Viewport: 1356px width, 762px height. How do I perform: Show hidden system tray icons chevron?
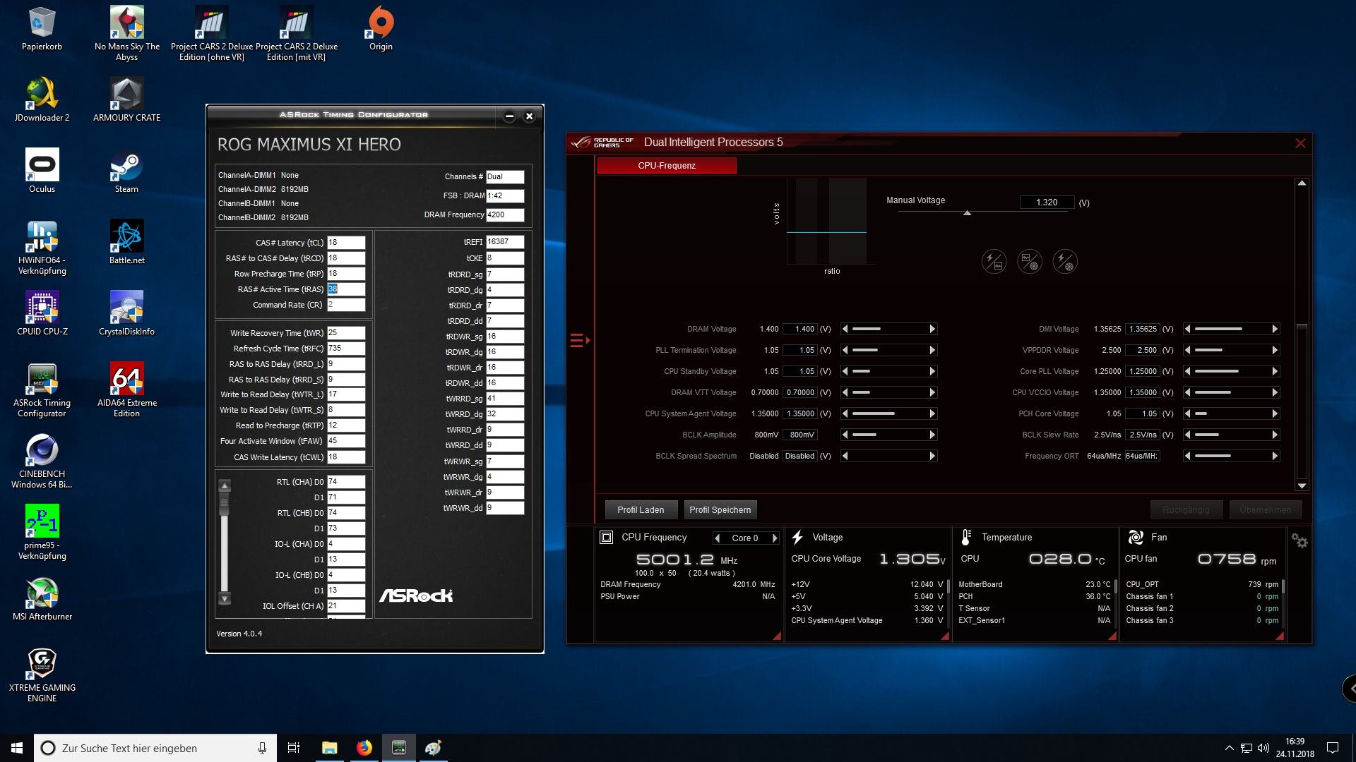click(x=1229, y=748)
